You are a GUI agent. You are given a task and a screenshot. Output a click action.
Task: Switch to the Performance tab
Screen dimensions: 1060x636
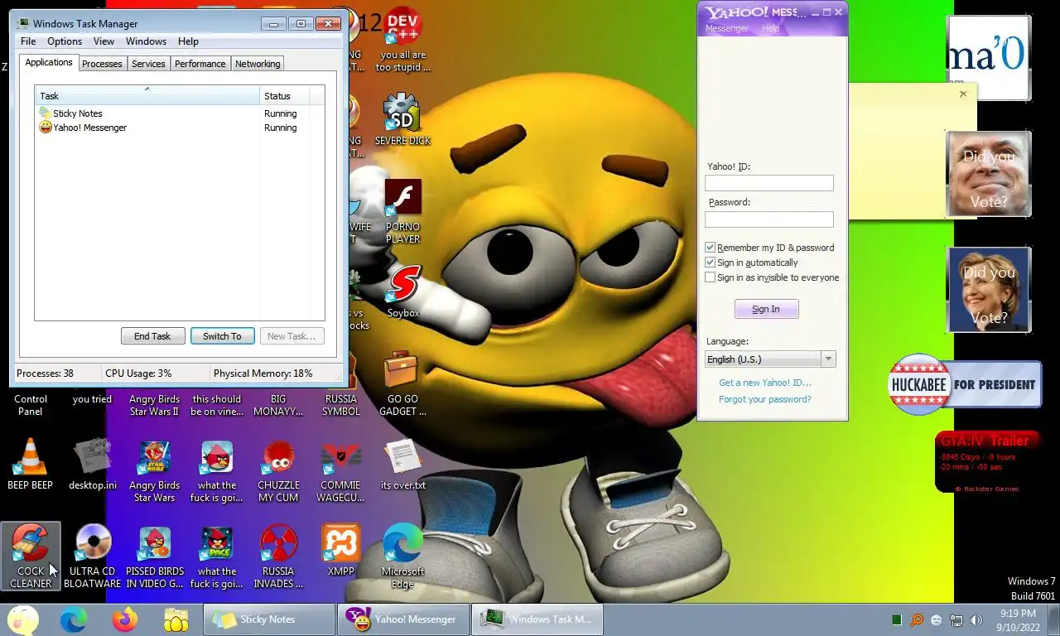tap(200, 64)
